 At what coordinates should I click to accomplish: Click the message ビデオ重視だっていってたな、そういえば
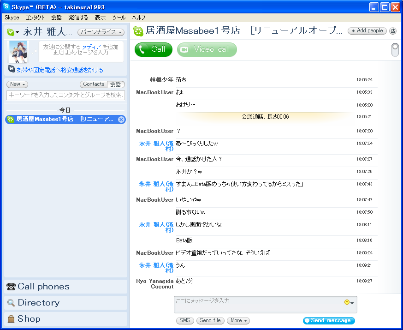point(223,253)
